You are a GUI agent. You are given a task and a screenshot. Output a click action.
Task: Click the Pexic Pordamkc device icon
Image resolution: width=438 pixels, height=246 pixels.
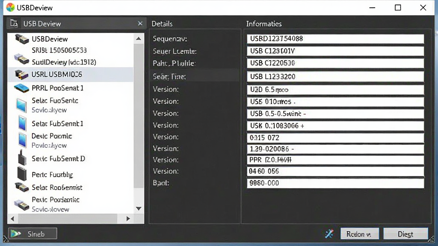click(22, 205)
